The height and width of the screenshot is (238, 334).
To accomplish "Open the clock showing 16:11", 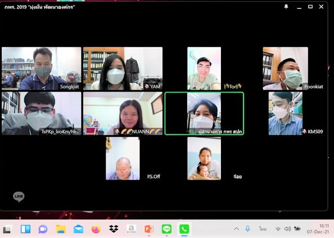I will point(318,229).
